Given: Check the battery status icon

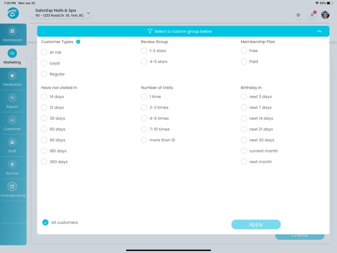Looking at the screenshot, I should coord(330,3).
